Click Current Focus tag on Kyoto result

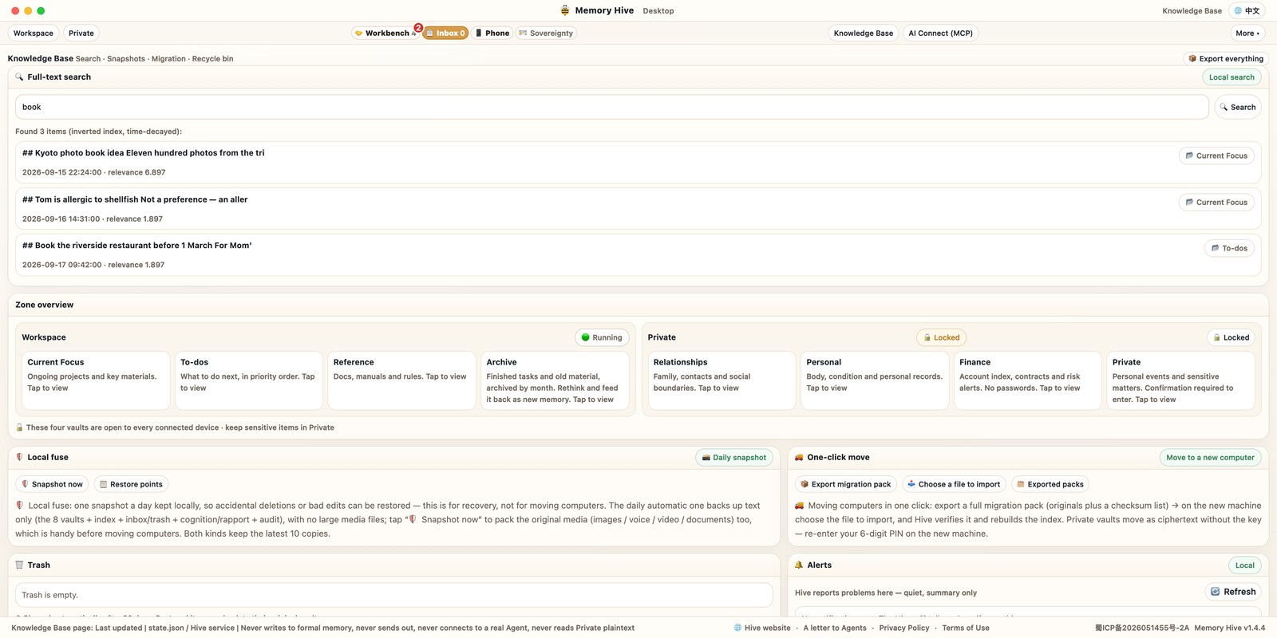click(x=1216, y=156)
